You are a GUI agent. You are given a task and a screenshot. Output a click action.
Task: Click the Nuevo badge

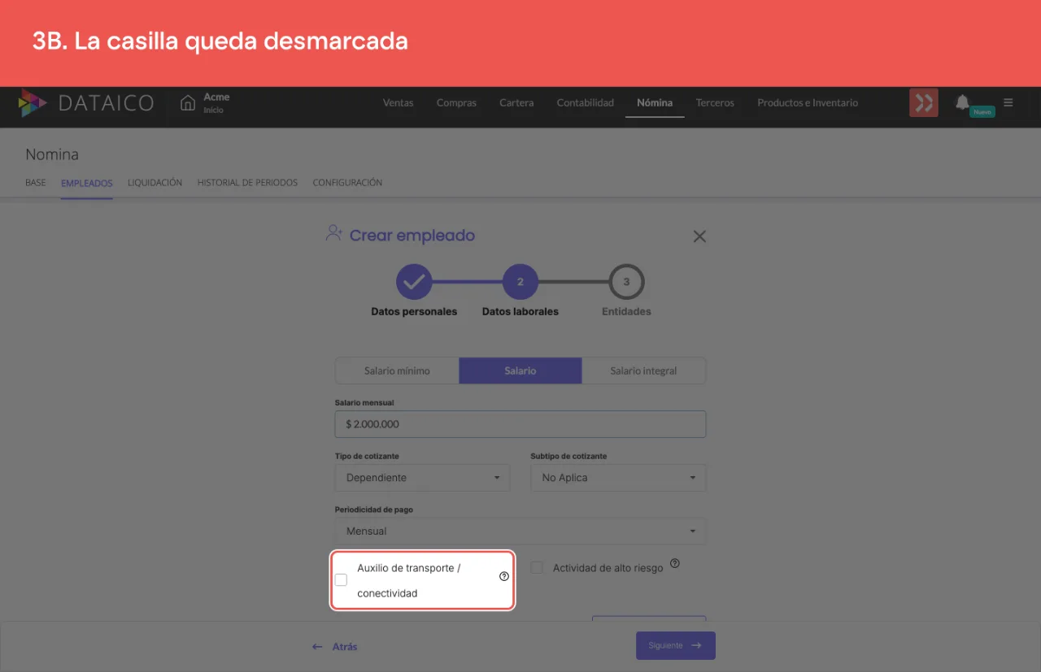tap(982, 112)
